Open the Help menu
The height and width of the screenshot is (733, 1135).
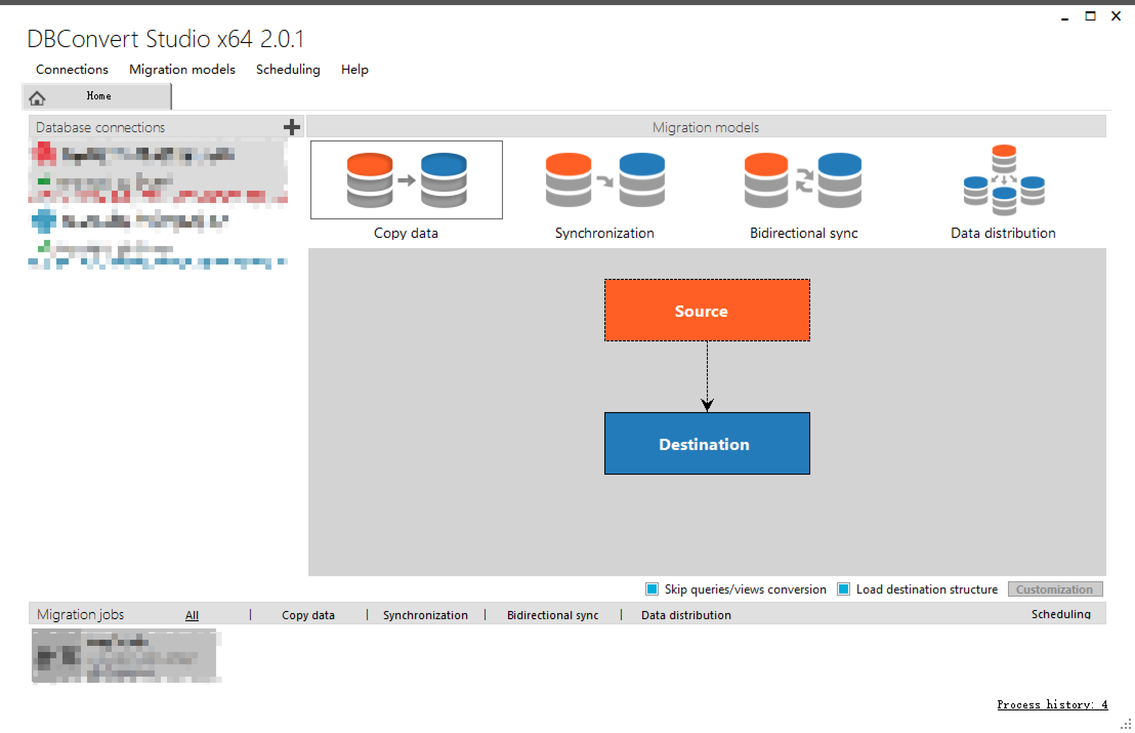[x=355, y=69]
